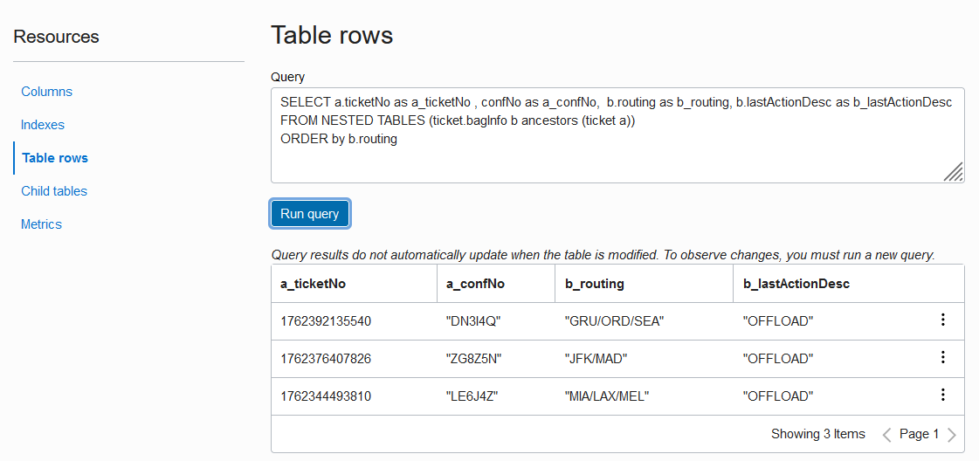The height and width of the screenshot is (461, 979).
Task: Open the Indexes resource link
Action: pyautogui.click(x=43, y=125)
